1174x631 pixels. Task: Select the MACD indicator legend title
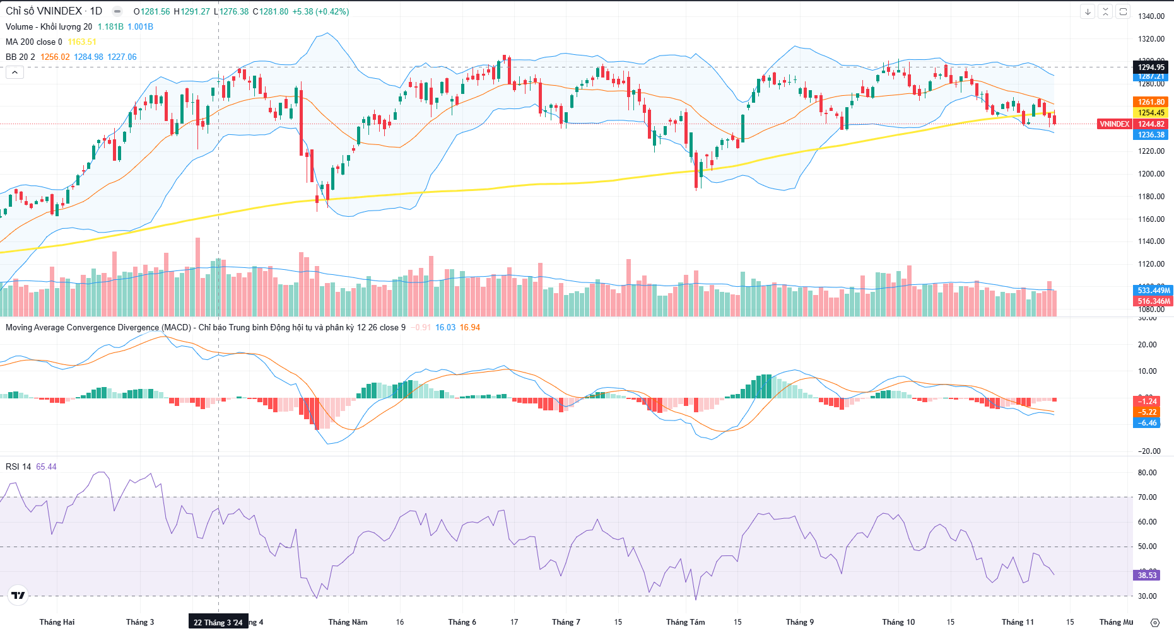(206, 327)
